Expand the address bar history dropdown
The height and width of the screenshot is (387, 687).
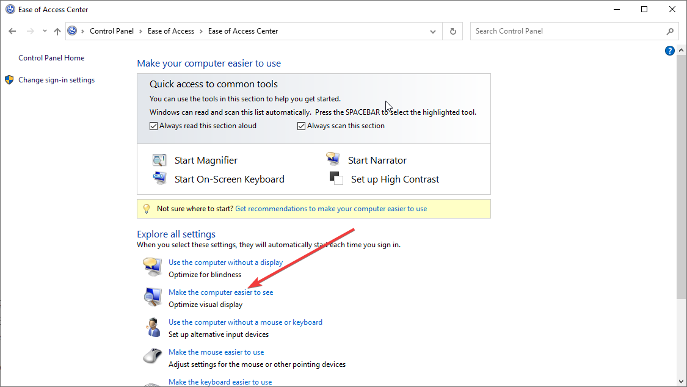[x=433, y=31]
